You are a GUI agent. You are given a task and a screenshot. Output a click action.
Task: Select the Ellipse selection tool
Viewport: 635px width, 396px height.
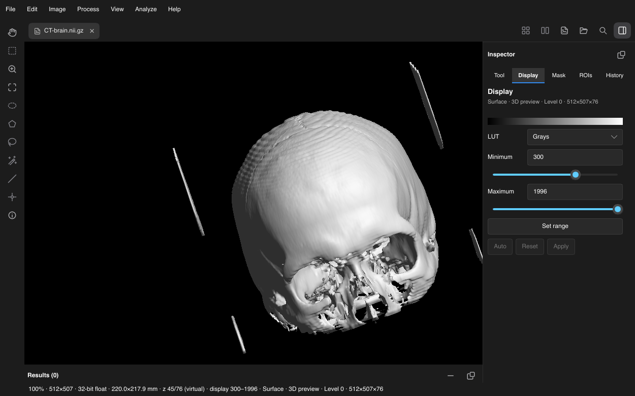pyautogui.click(x=12, y=106)
